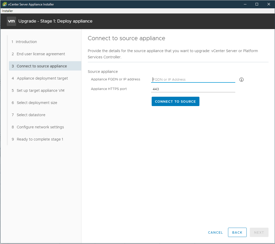Viewport: 275px width, 244px height.
Task: Click the info icon beside FQDN field
Action: click(241, 80)
